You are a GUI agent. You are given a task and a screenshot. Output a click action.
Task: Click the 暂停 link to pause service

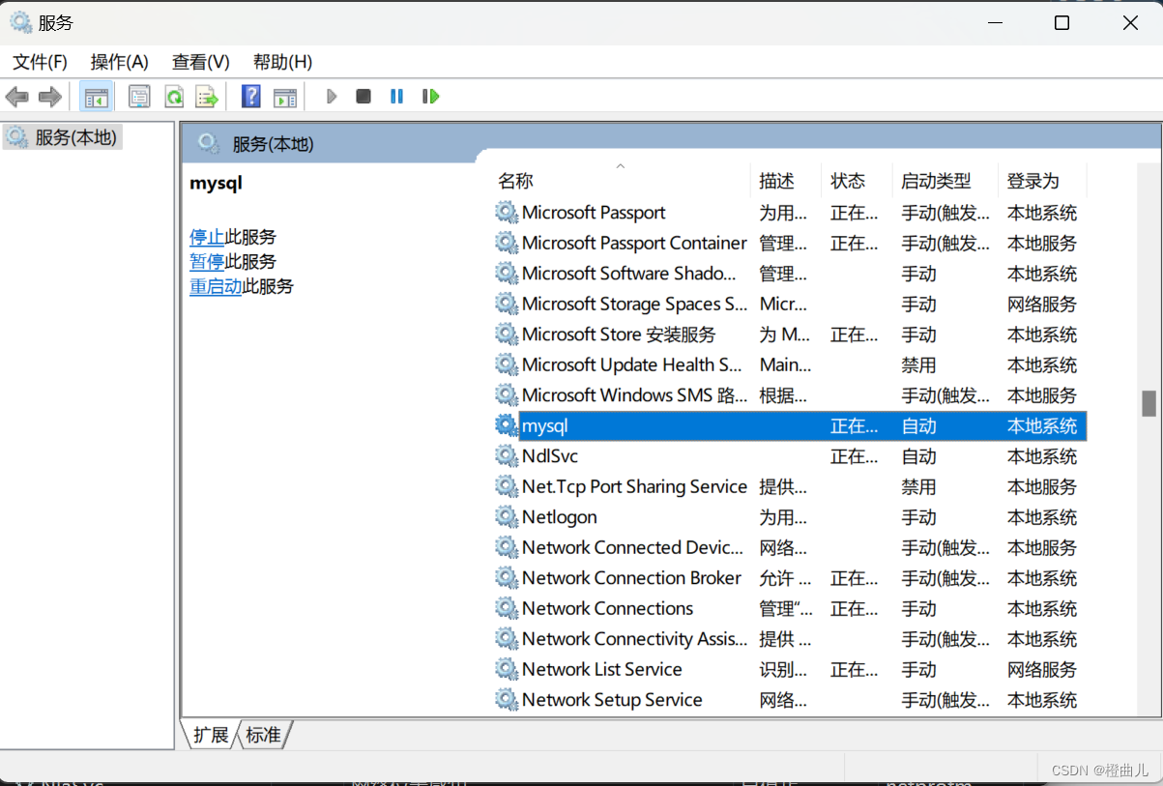point(207,261)
